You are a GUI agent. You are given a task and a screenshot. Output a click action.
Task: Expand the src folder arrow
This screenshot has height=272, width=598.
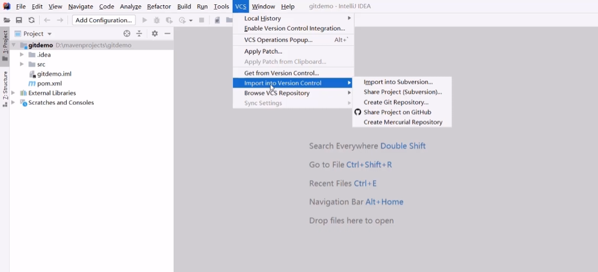[x=22, y=64]
